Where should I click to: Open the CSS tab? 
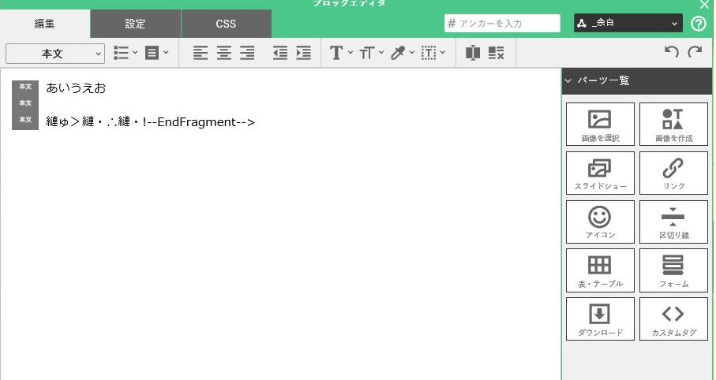pos(227,24)
